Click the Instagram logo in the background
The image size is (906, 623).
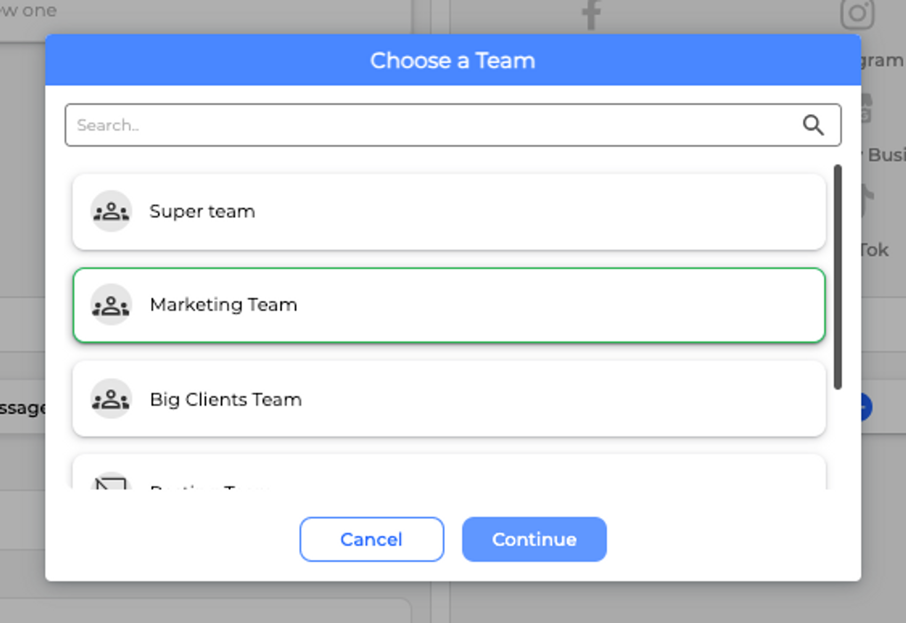(x=857, y=13)
